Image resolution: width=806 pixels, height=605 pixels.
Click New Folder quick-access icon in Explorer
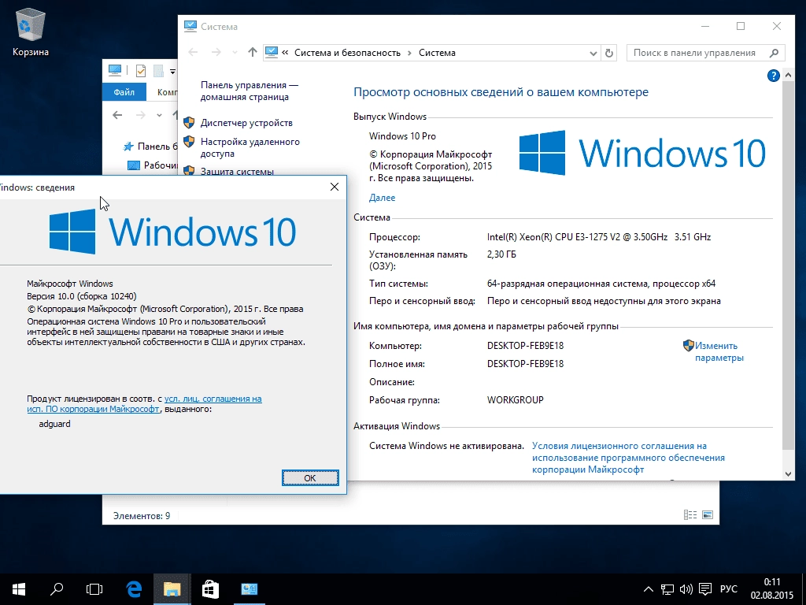tap(158, 70)
